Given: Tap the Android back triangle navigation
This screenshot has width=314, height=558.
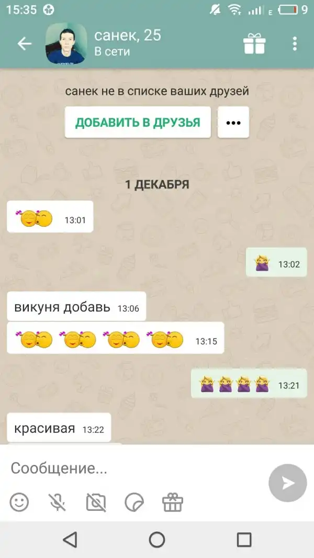Looking at the screenshot, I should [70, 540].
